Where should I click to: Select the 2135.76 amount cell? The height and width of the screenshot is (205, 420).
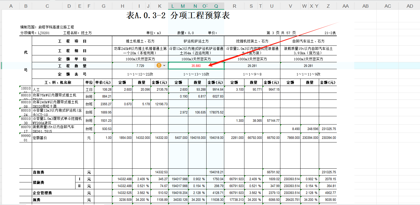(x=159, y=90)
